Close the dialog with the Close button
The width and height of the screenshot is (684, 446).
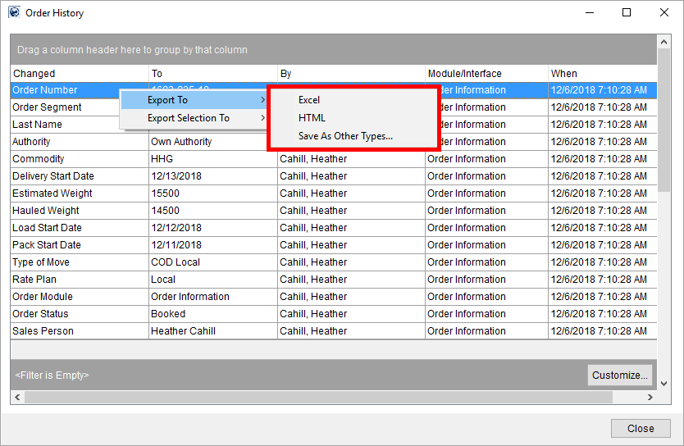tap(640, 428)
